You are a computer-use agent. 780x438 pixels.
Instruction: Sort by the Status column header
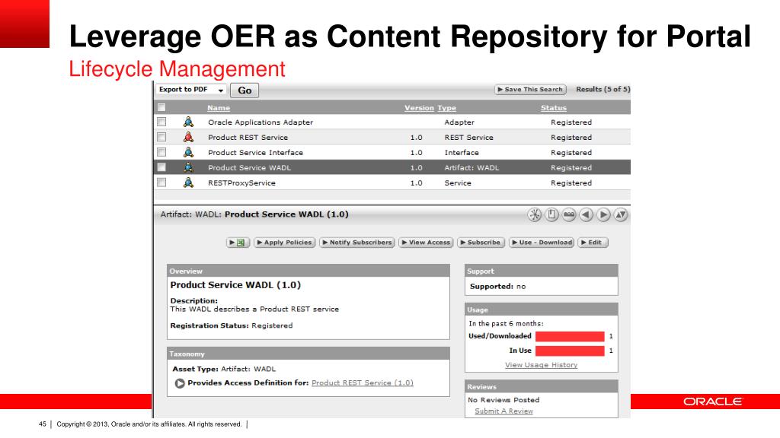(554, 108)
